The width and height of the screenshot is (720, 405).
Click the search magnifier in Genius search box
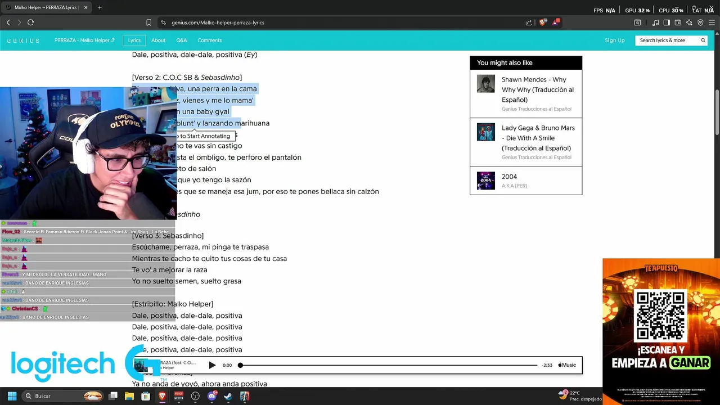[703, 40]
